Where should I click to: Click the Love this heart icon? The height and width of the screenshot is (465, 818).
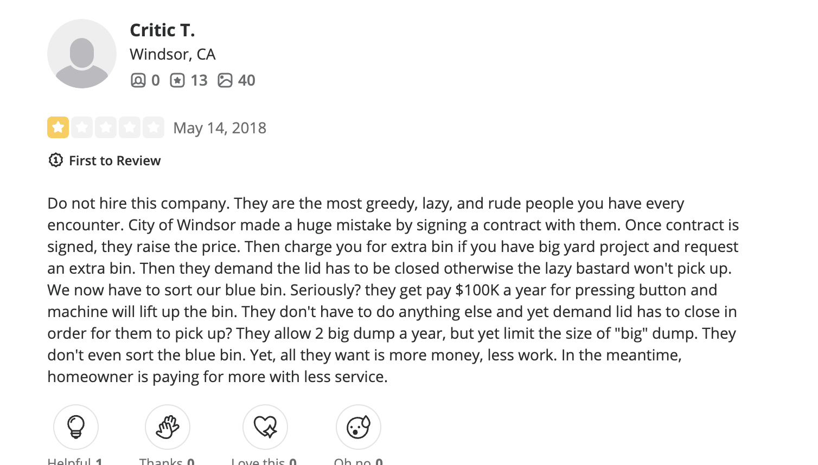[x=265, y=427]
